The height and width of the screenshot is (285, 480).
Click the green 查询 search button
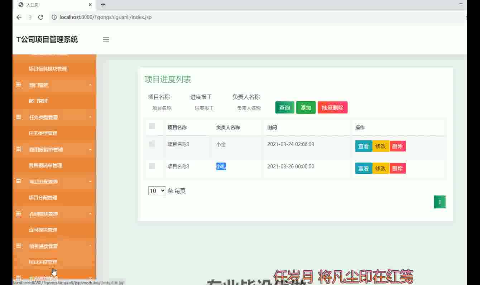pyautogui.click(x=285, y=107)
